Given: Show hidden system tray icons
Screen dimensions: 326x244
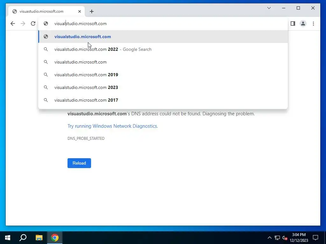Looking at the screenshot, I should [x=269, y=238].
